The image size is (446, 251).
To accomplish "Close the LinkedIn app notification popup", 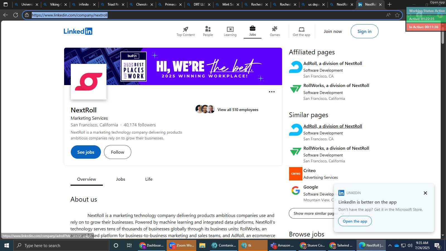I will point(425,193).
